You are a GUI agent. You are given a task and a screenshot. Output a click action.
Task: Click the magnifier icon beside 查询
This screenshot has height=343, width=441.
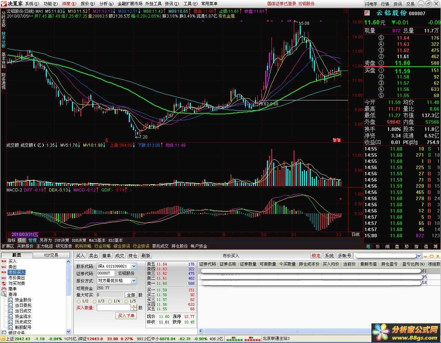pos(4,294)
